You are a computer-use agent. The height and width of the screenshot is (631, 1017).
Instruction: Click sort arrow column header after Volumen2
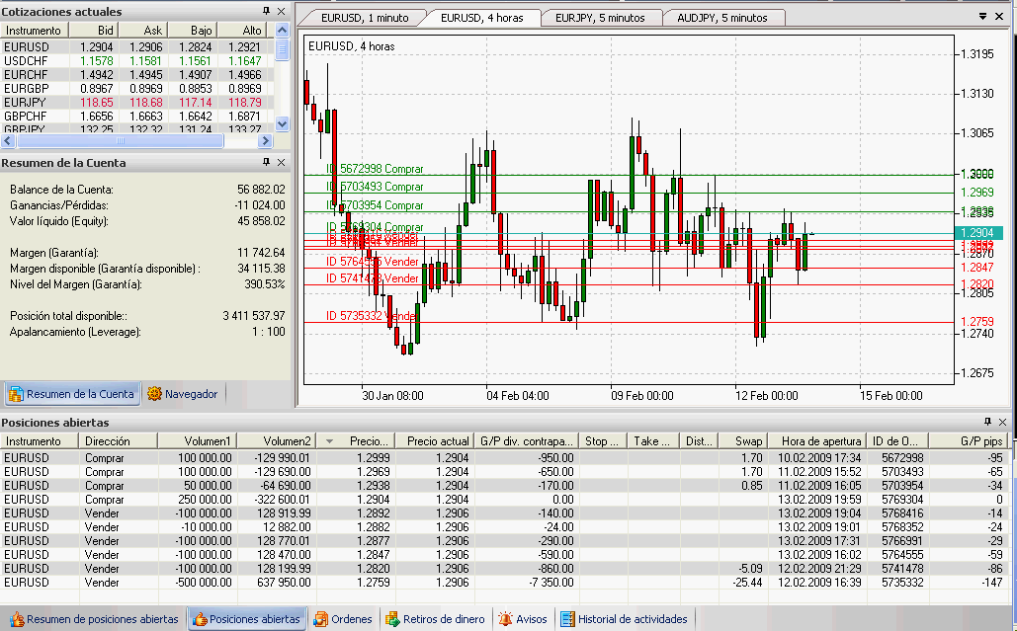click(329, 441)
